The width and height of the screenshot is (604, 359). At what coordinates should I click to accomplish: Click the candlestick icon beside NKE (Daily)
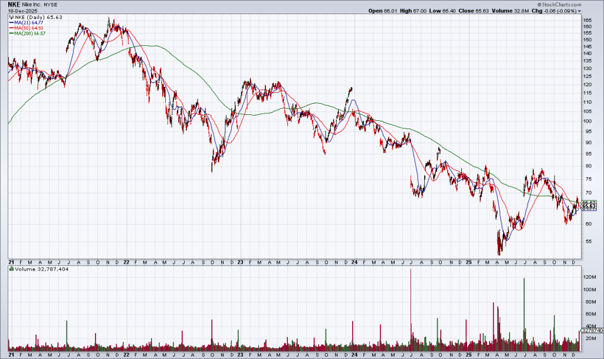11,17
